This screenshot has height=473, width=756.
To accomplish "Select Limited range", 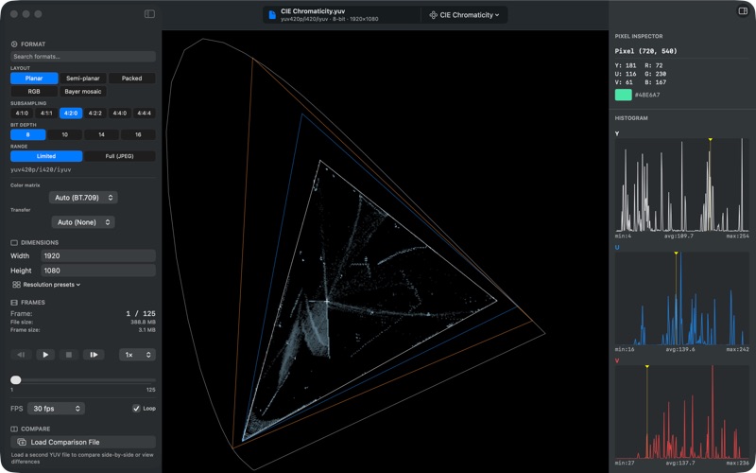I will tap(46, 156).
